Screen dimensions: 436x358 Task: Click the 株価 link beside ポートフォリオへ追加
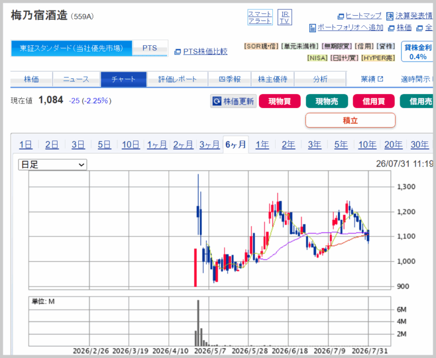404,27
